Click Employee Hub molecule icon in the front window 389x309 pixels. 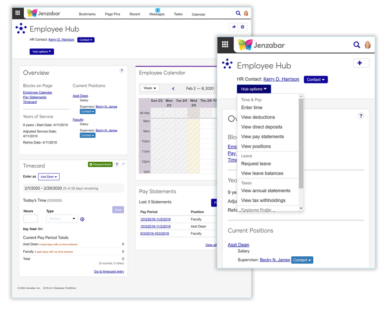(x=227, y=64)
